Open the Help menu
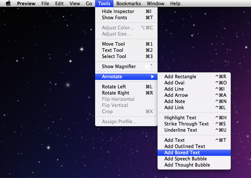 click(x=175, y=3)
